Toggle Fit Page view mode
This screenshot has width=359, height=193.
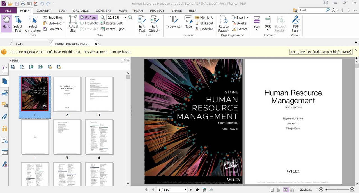click(88, 17)
